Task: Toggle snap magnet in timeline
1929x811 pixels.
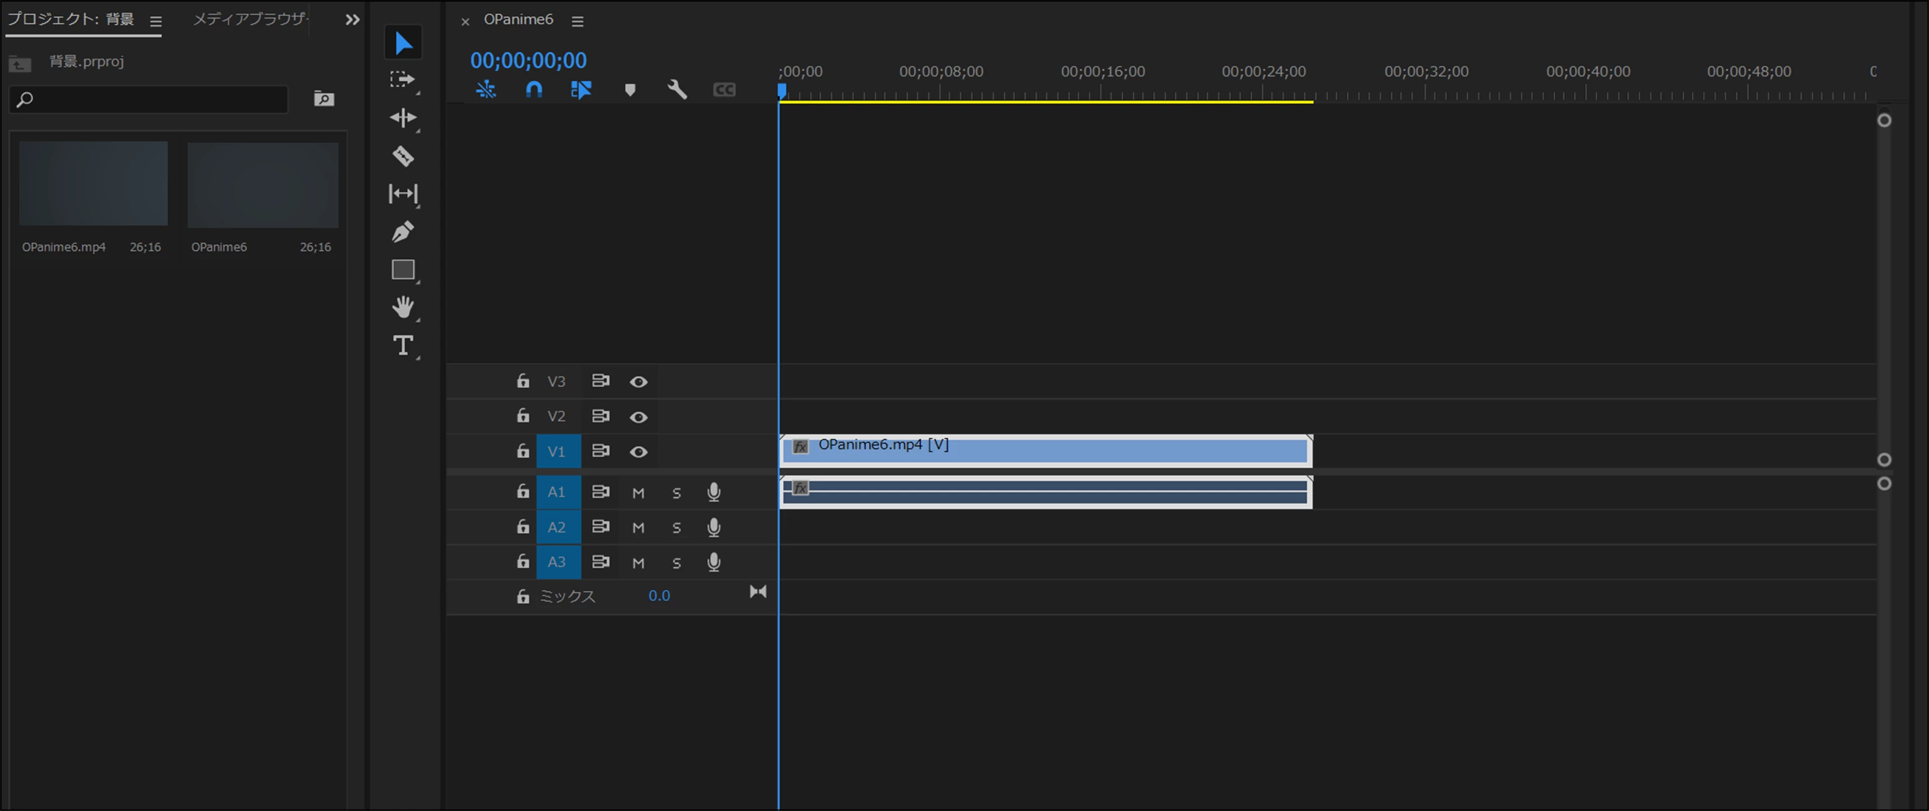Action: click(533, 90)
